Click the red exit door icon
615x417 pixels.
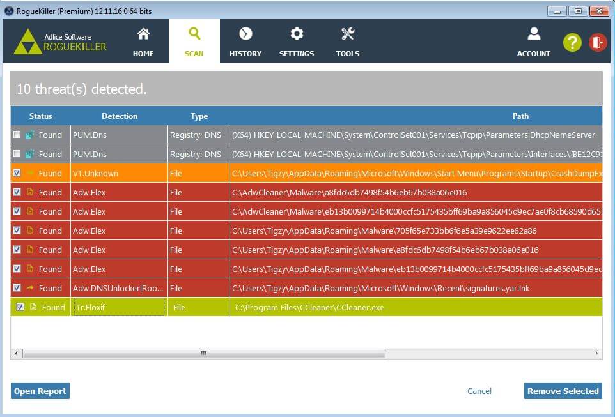click(x=598, y=42)
